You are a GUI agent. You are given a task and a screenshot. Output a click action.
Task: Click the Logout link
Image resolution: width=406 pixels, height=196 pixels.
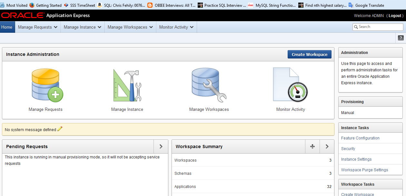click(395, 16)
